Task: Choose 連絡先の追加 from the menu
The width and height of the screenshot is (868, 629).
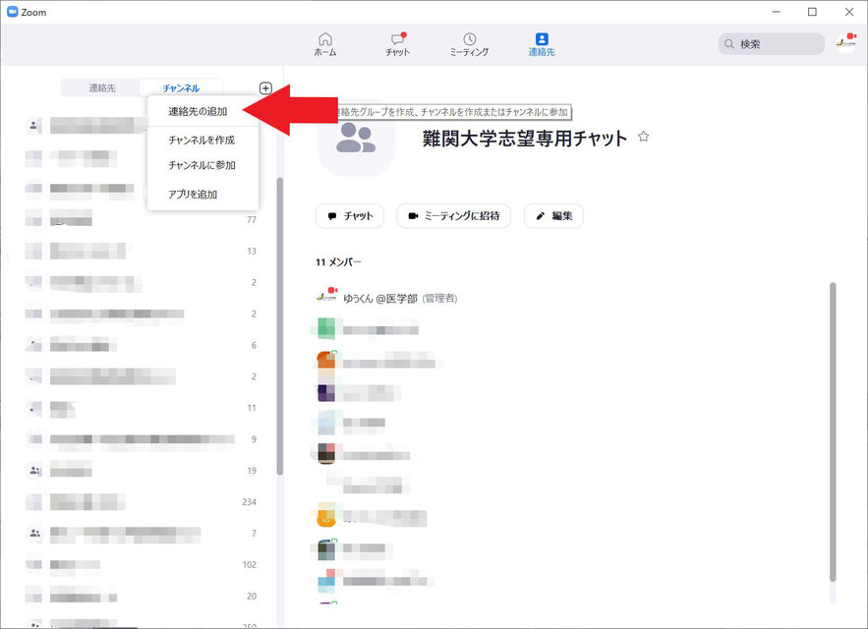Action: click(x=198, y=111)
